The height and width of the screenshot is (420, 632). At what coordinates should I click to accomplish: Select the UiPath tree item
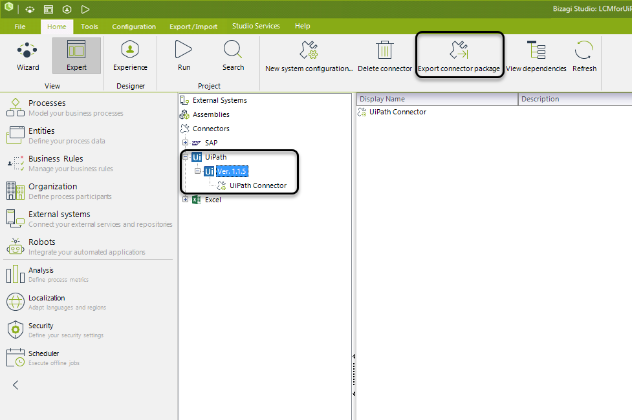pyautogui.click(x=215, y=157)
